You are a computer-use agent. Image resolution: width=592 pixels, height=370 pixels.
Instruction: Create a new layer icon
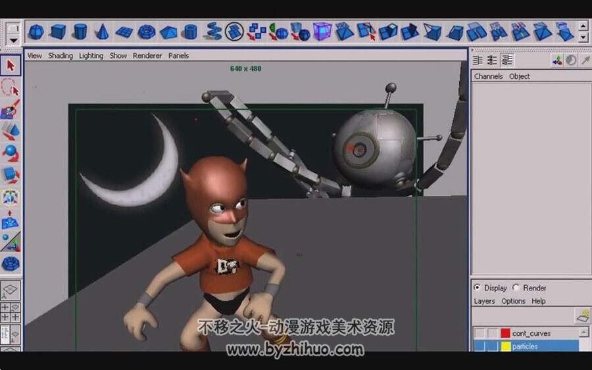pyautogui.click(x=583, y=315)
